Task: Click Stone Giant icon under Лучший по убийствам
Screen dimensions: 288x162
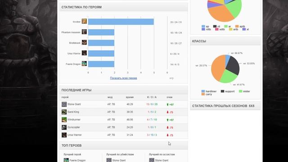Action: (109, 160)
